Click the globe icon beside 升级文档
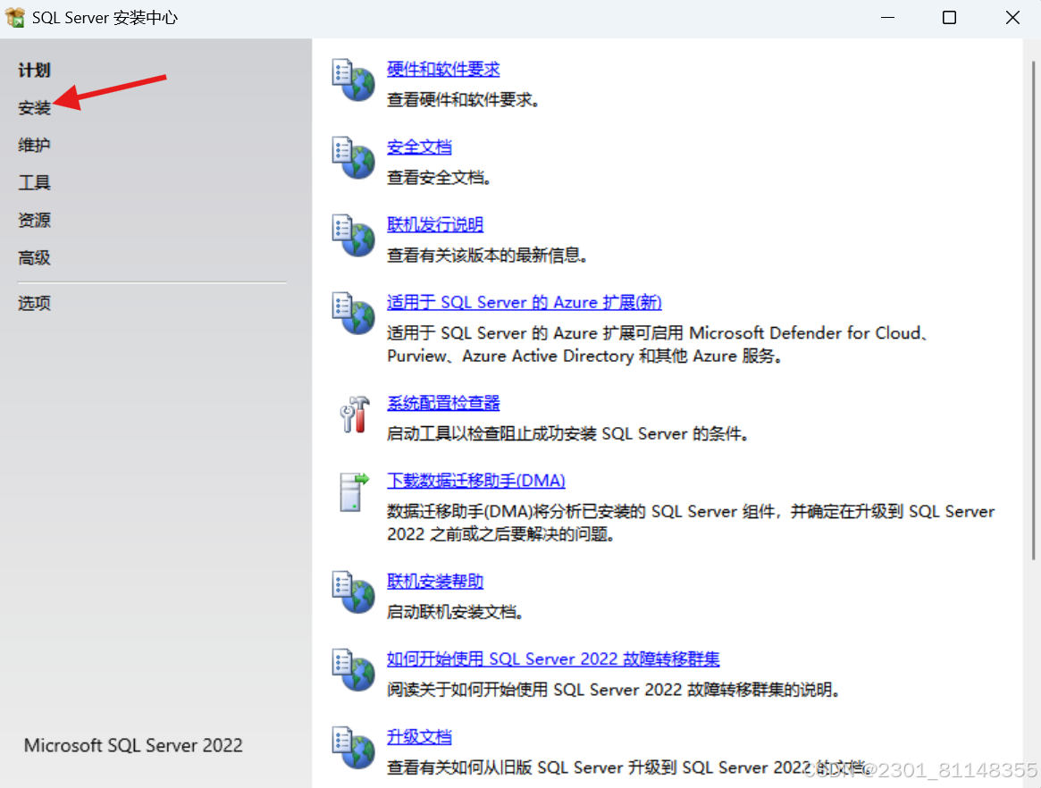This screenshot has height=788, width=1041. pos(353,749)
